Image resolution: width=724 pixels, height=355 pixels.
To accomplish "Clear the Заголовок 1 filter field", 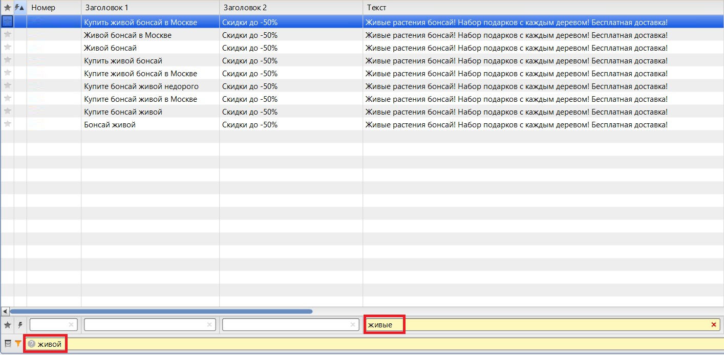I will (209, 325).
